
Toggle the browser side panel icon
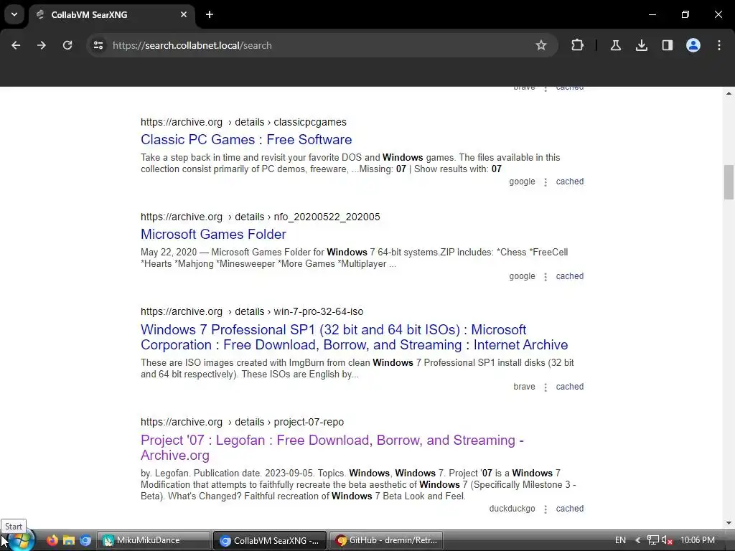click(x=667, y=45)
